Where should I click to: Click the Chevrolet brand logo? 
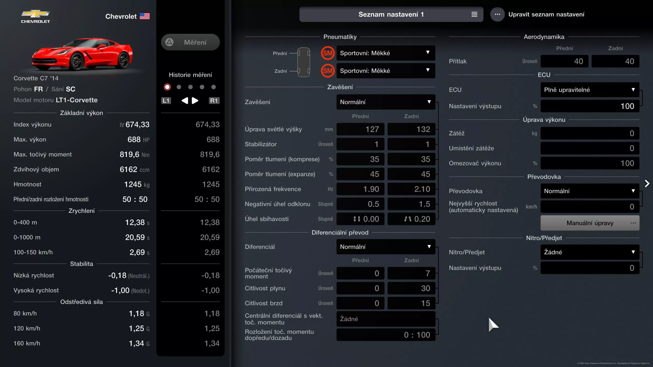pyautogui.click(x=35, y=16)
